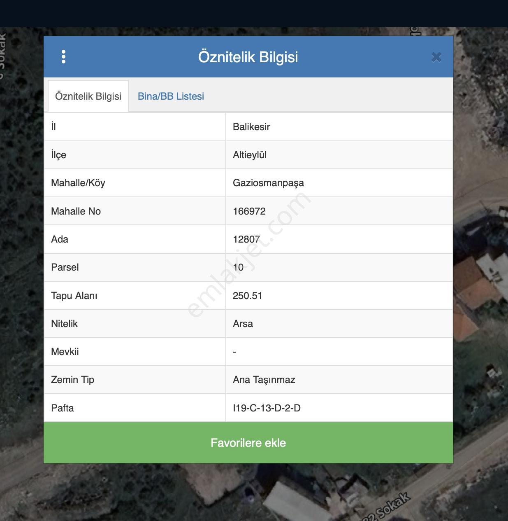508x521 pixels.
Task: Close the Öznitelik Bilgisi dialog
Action: [436, 57]
